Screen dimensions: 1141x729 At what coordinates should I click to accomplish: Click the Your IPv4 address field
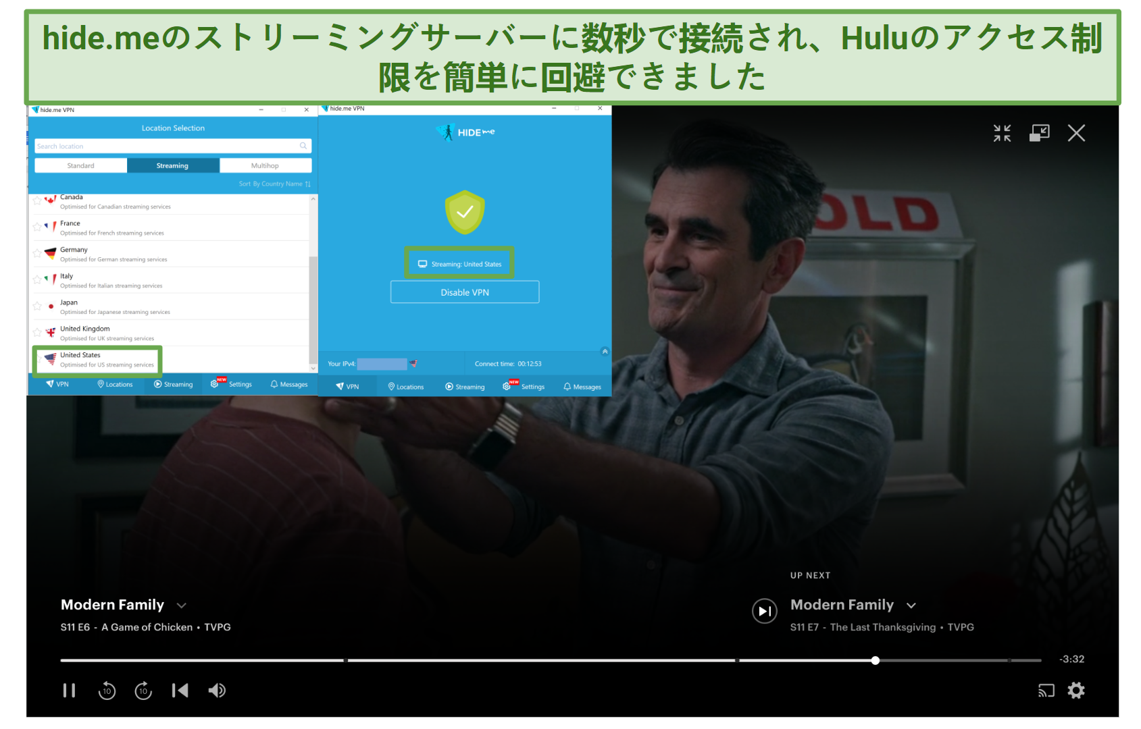(382, 364)
